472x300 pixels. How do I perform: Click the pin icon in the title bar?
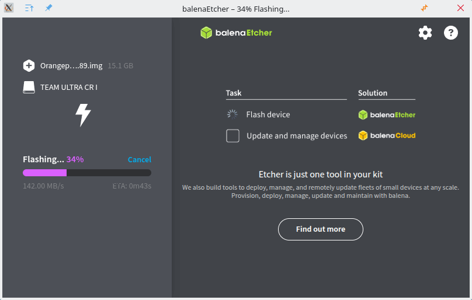pyautogui.click(x=48, y=9)
